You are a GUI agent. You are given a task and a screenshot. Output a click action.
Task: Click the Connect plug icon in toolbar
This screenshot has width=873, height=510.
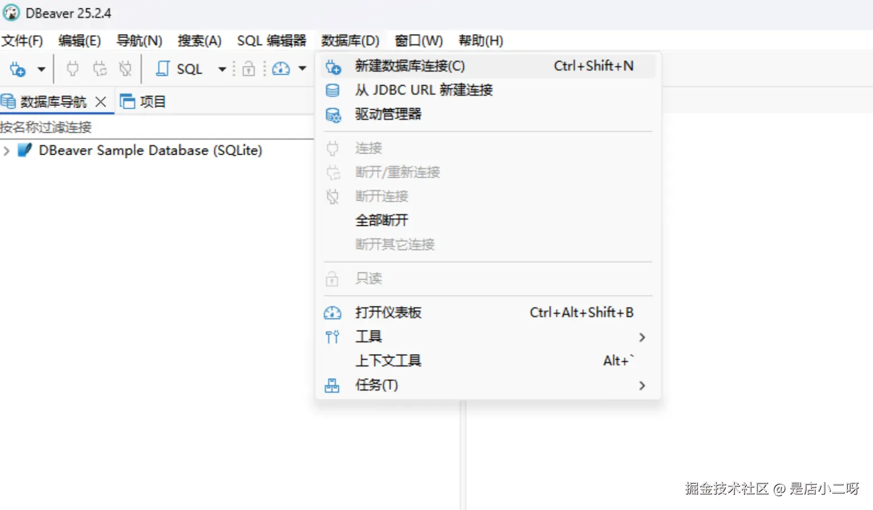(72, 69)
